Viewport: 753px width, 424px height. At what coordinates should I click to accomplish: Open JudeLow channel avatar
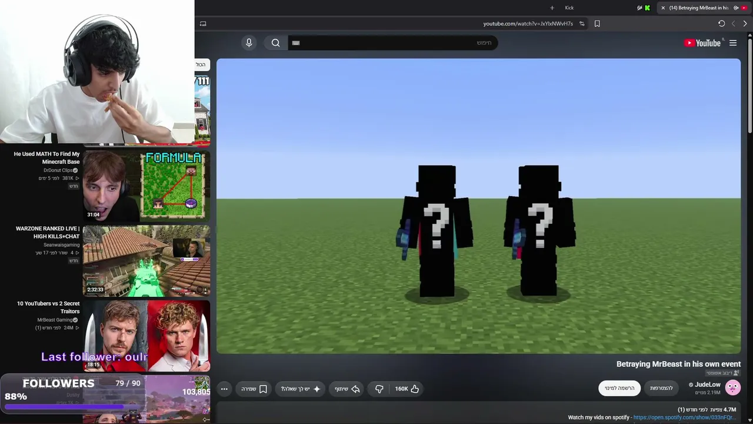coord(732,387)
